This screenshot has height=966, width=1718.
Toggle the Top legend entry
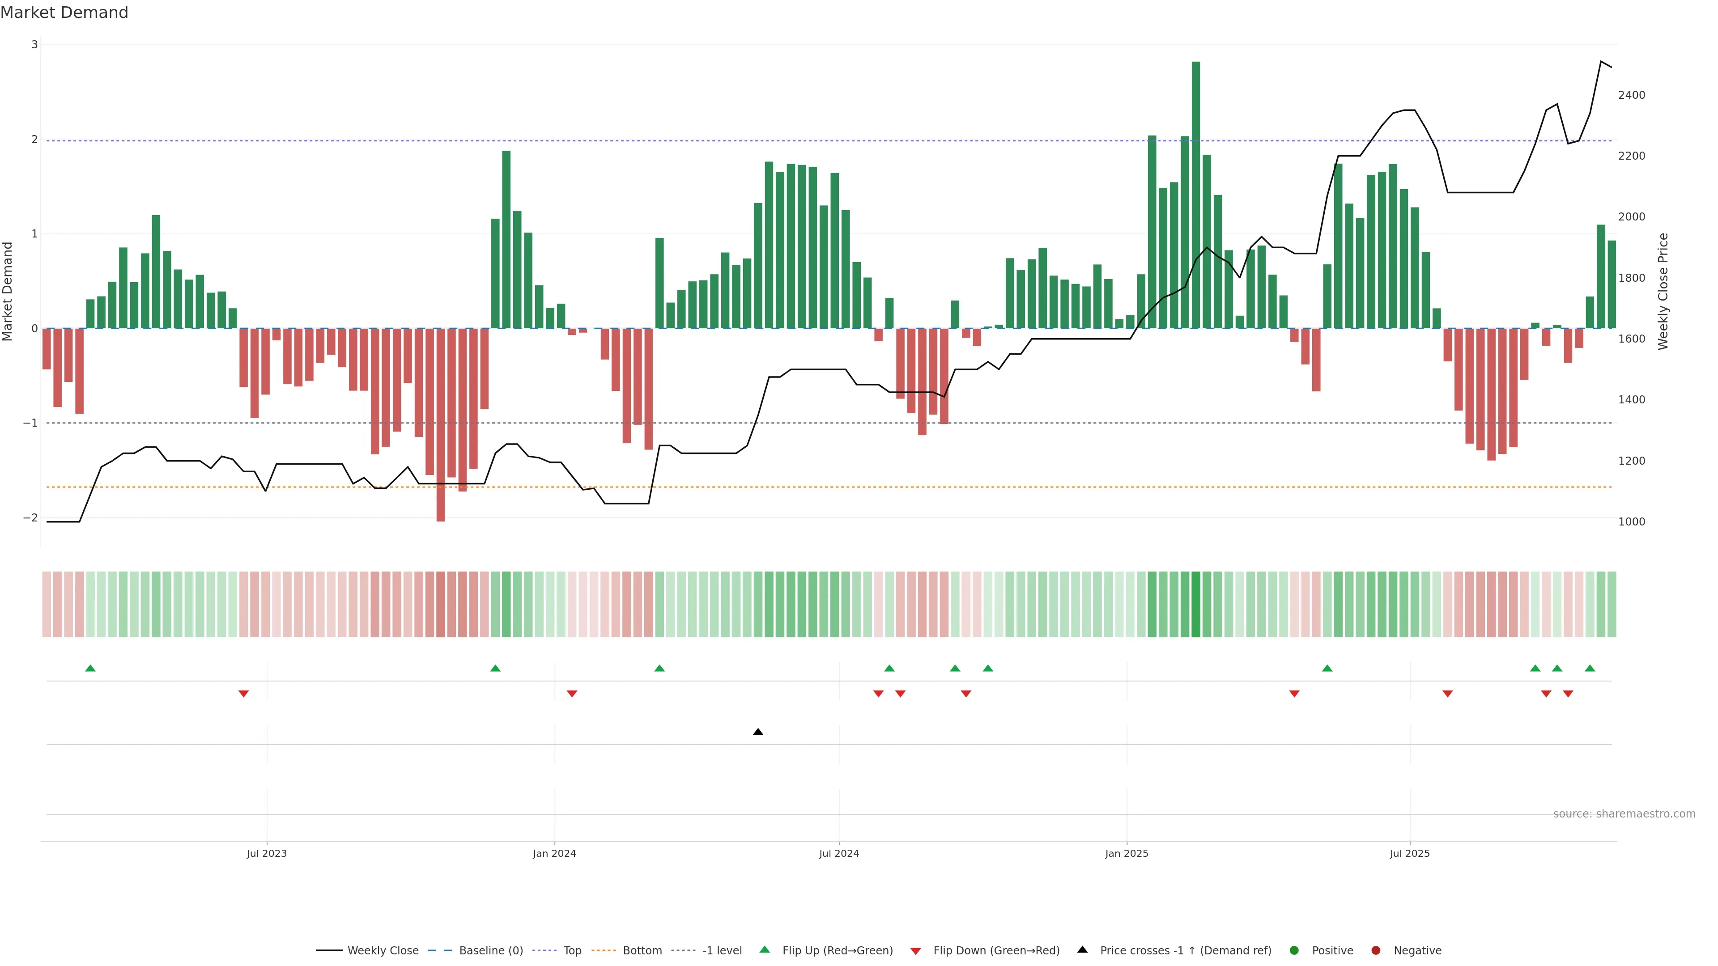click(x=572, y=951)
